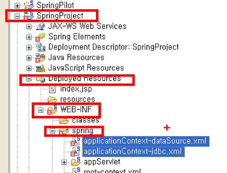Collapse the Deployed Resources node
The image size is (227, 173).
(x=29, y=79)
